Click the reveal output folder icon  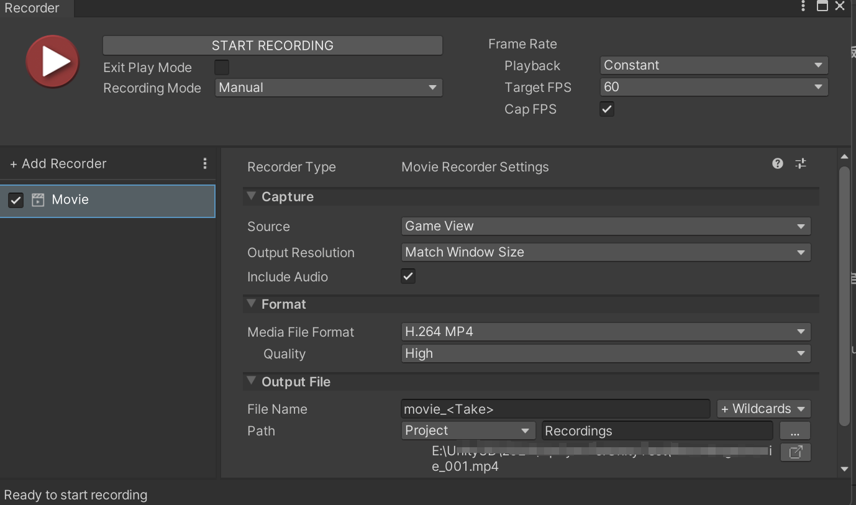point(795,452)
